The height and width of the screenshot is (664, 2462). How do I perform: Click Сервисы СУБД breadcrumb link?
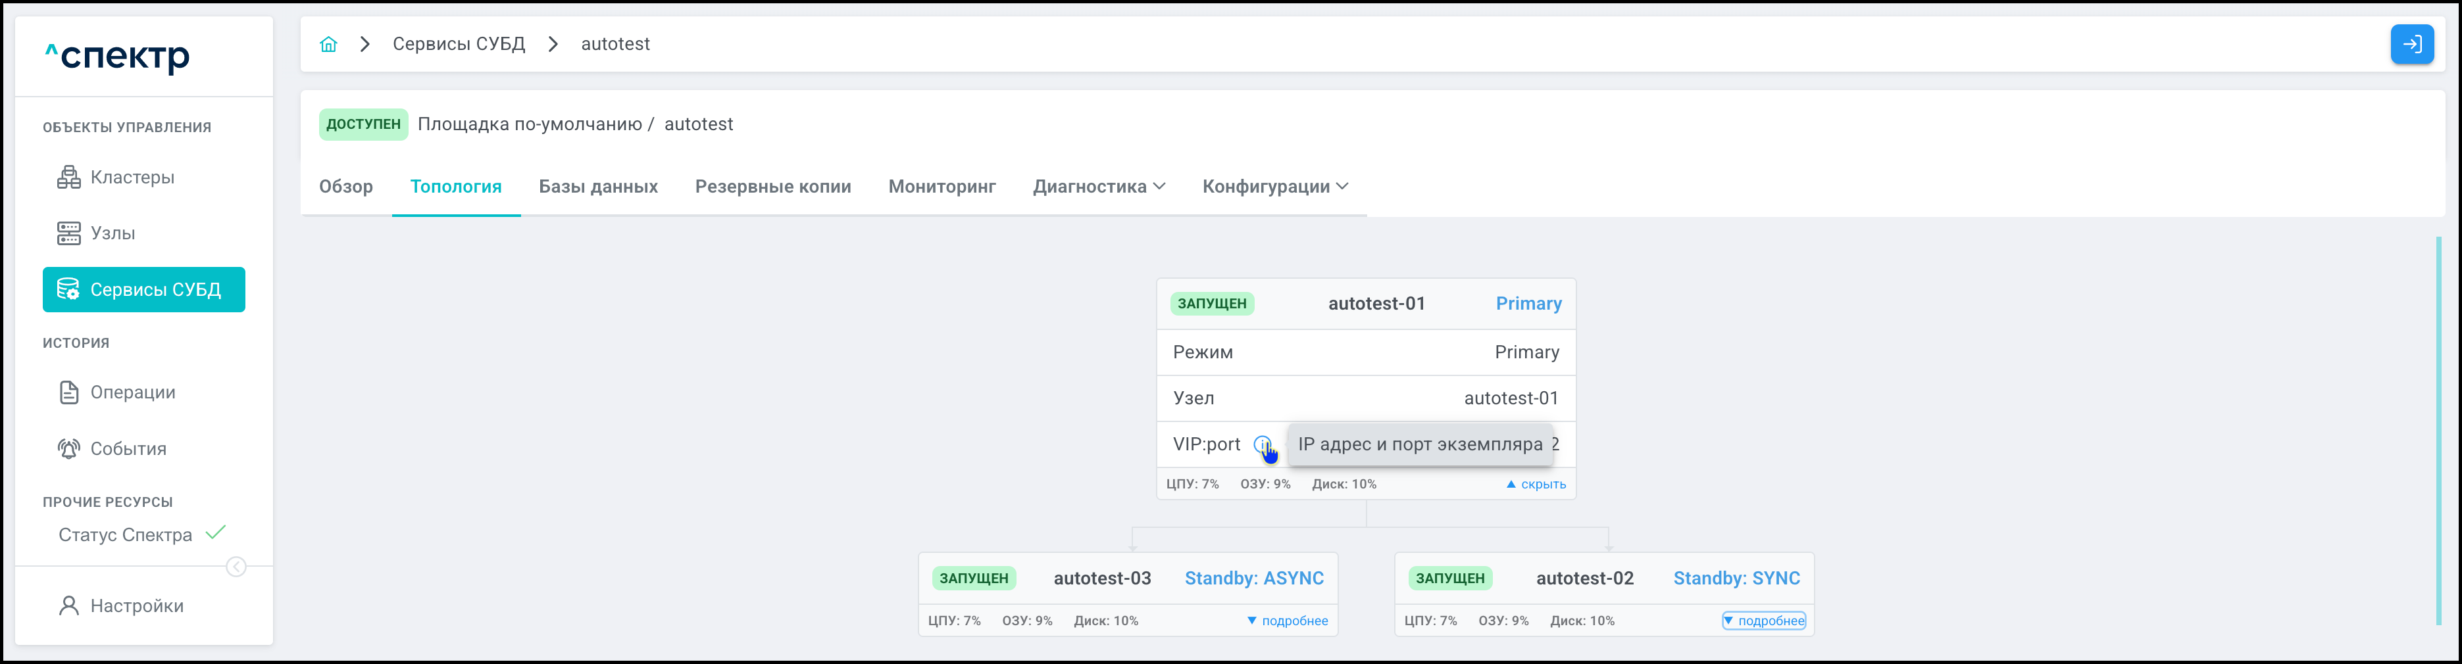point(459,44)
